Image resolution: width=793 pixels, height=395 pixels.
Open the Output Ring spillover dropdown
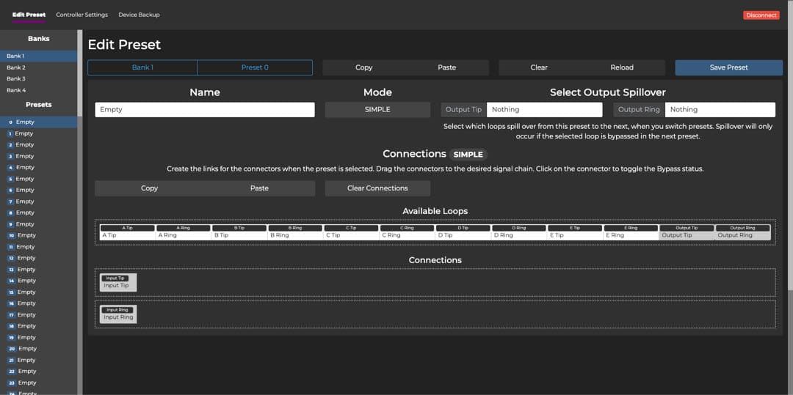tap(720, 109)
